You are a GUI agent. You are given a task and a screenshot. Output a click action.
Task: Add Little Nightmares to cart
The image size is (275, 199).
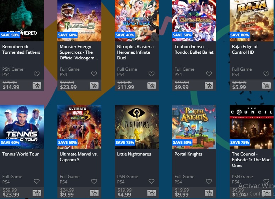tap(152, 193)
